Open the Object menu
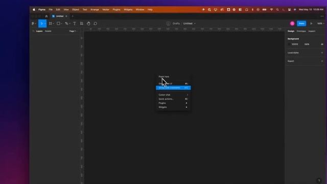Image resolution: width=327 pixels, height=184 pixels. point(76,10)
